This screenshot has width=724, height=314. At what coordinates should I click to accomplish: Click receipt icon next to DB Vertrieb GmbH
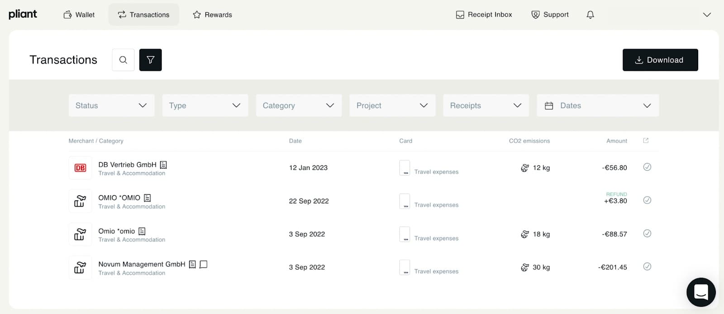(x=163, y=165)
